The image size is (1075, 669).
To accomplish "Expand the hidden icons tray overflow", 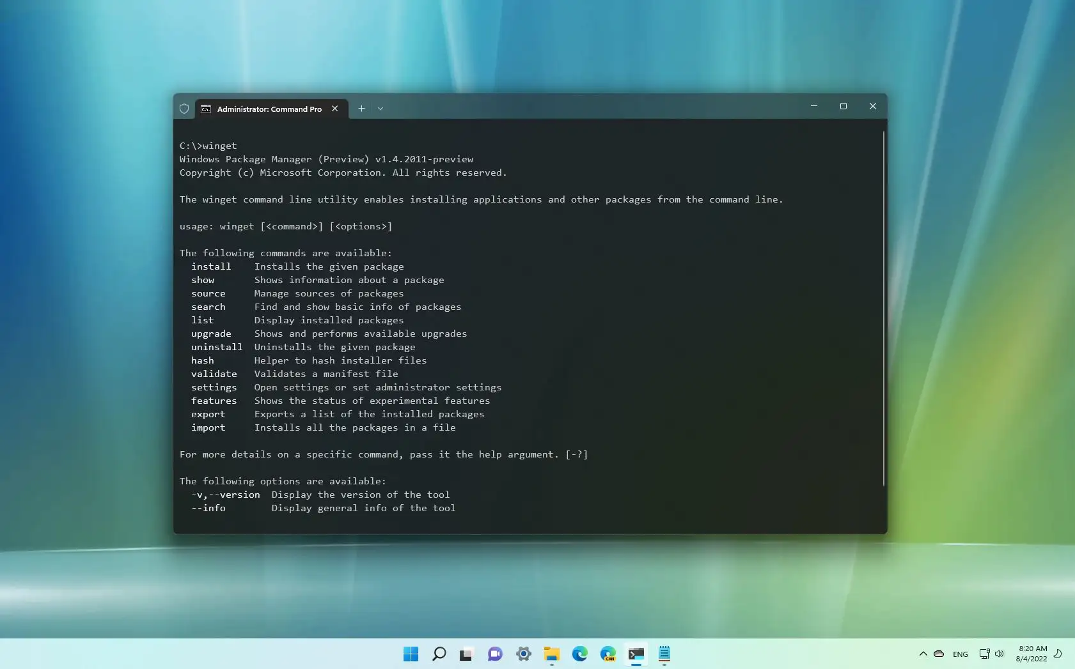I will (x=922, y=654).
